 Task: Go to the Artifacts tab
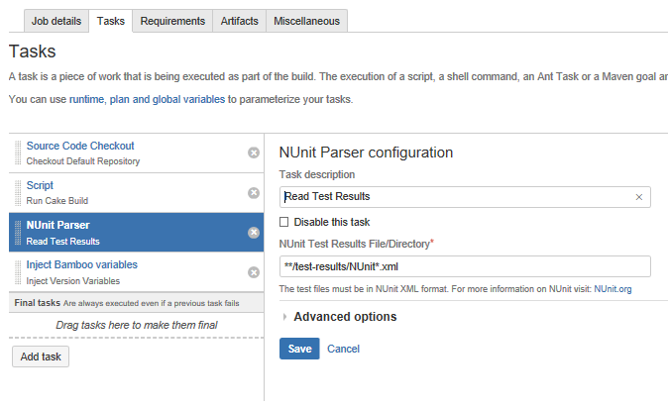click(240, 21)
